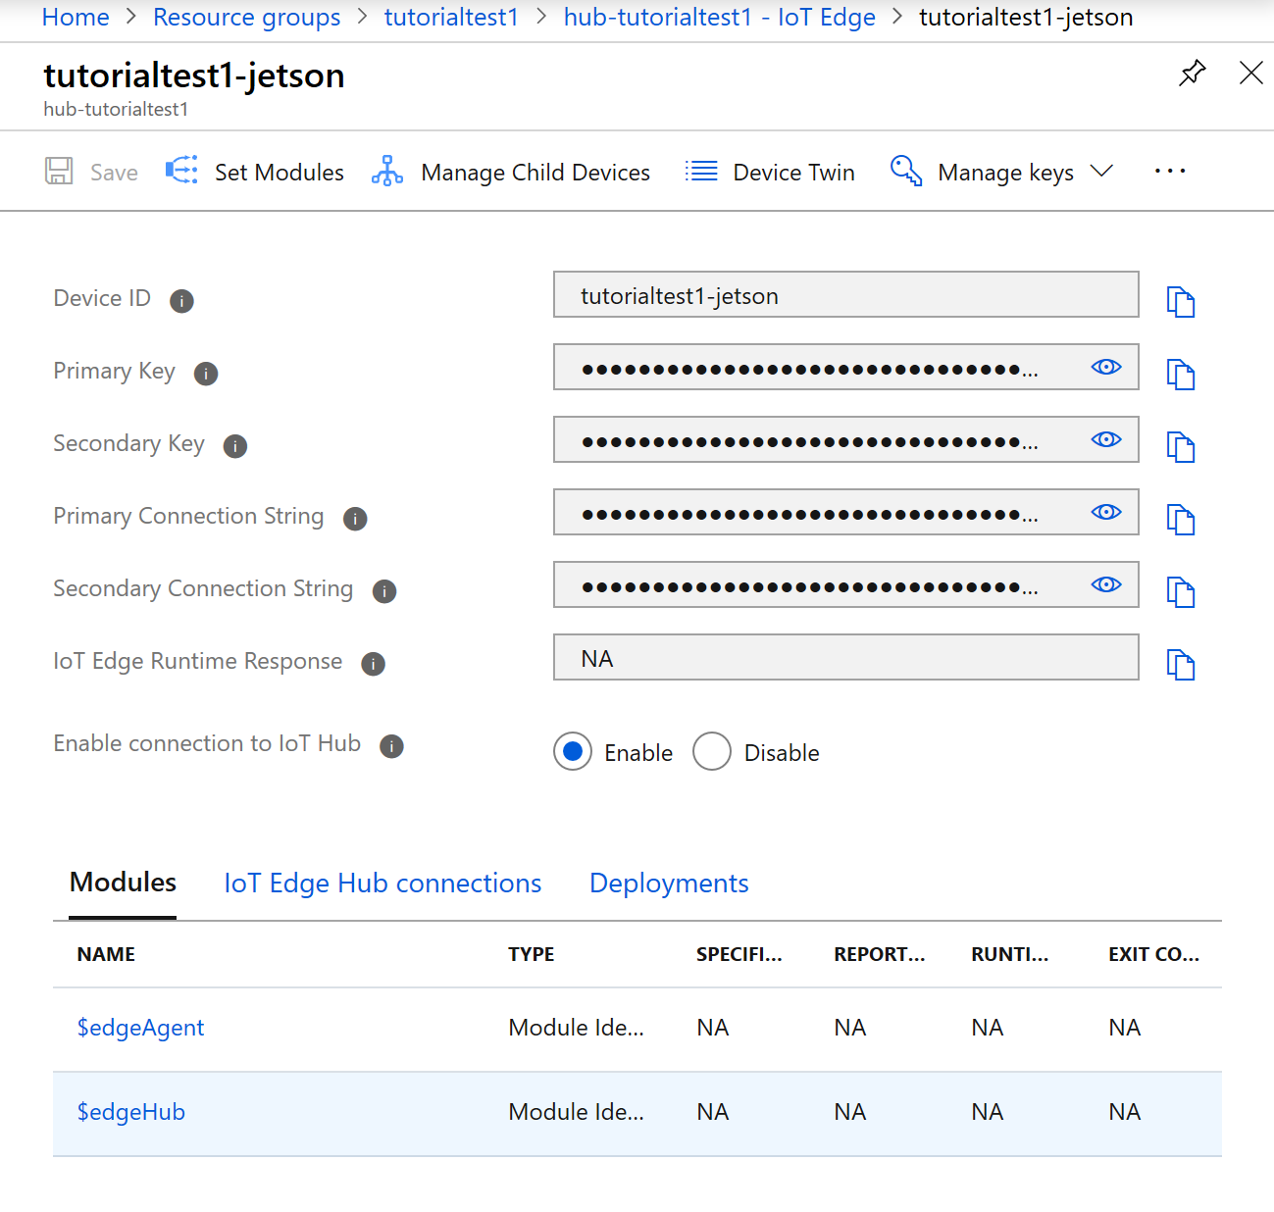Sort by the NAME column header

tap(106, 954)
